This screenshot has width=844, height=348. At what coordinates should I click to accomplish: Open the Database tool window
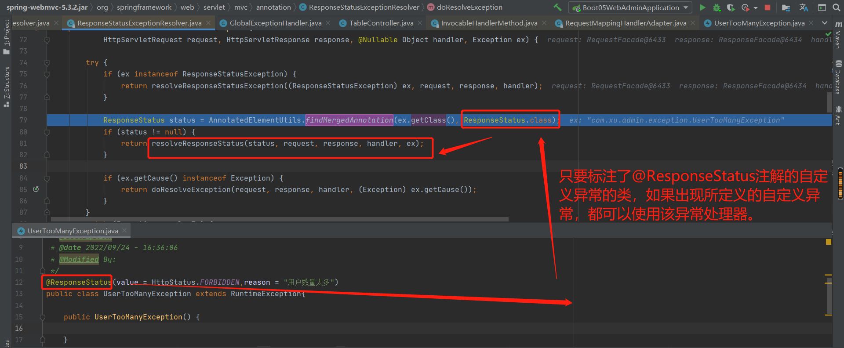(838, 77)
